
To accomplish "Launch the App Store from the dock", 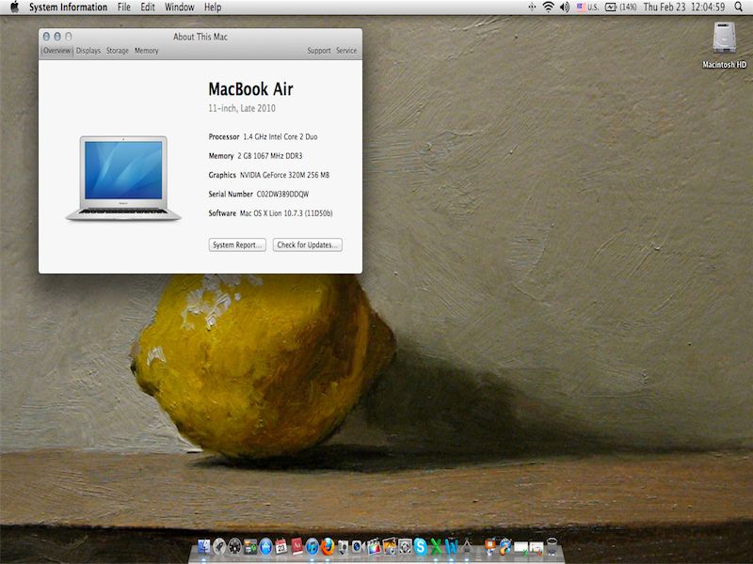I will 265,545.
